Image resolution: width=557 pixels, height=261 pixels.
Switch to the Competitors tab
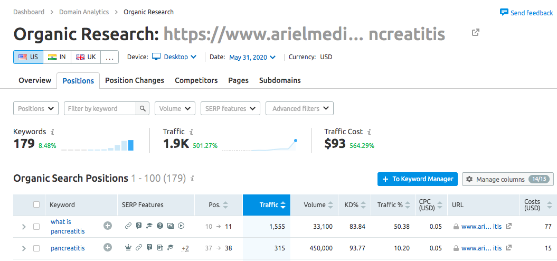(196, 80)
